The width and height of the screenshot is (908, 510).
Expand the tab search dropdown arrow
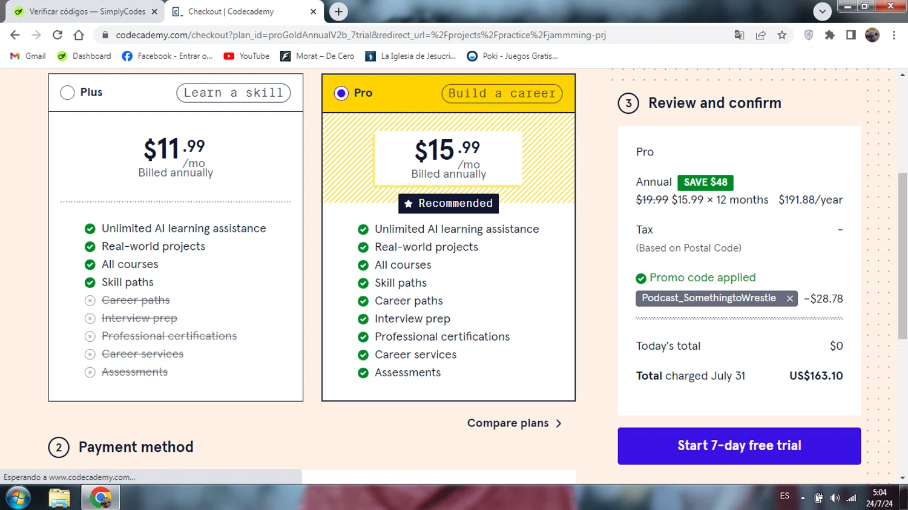tap(822, 11)
